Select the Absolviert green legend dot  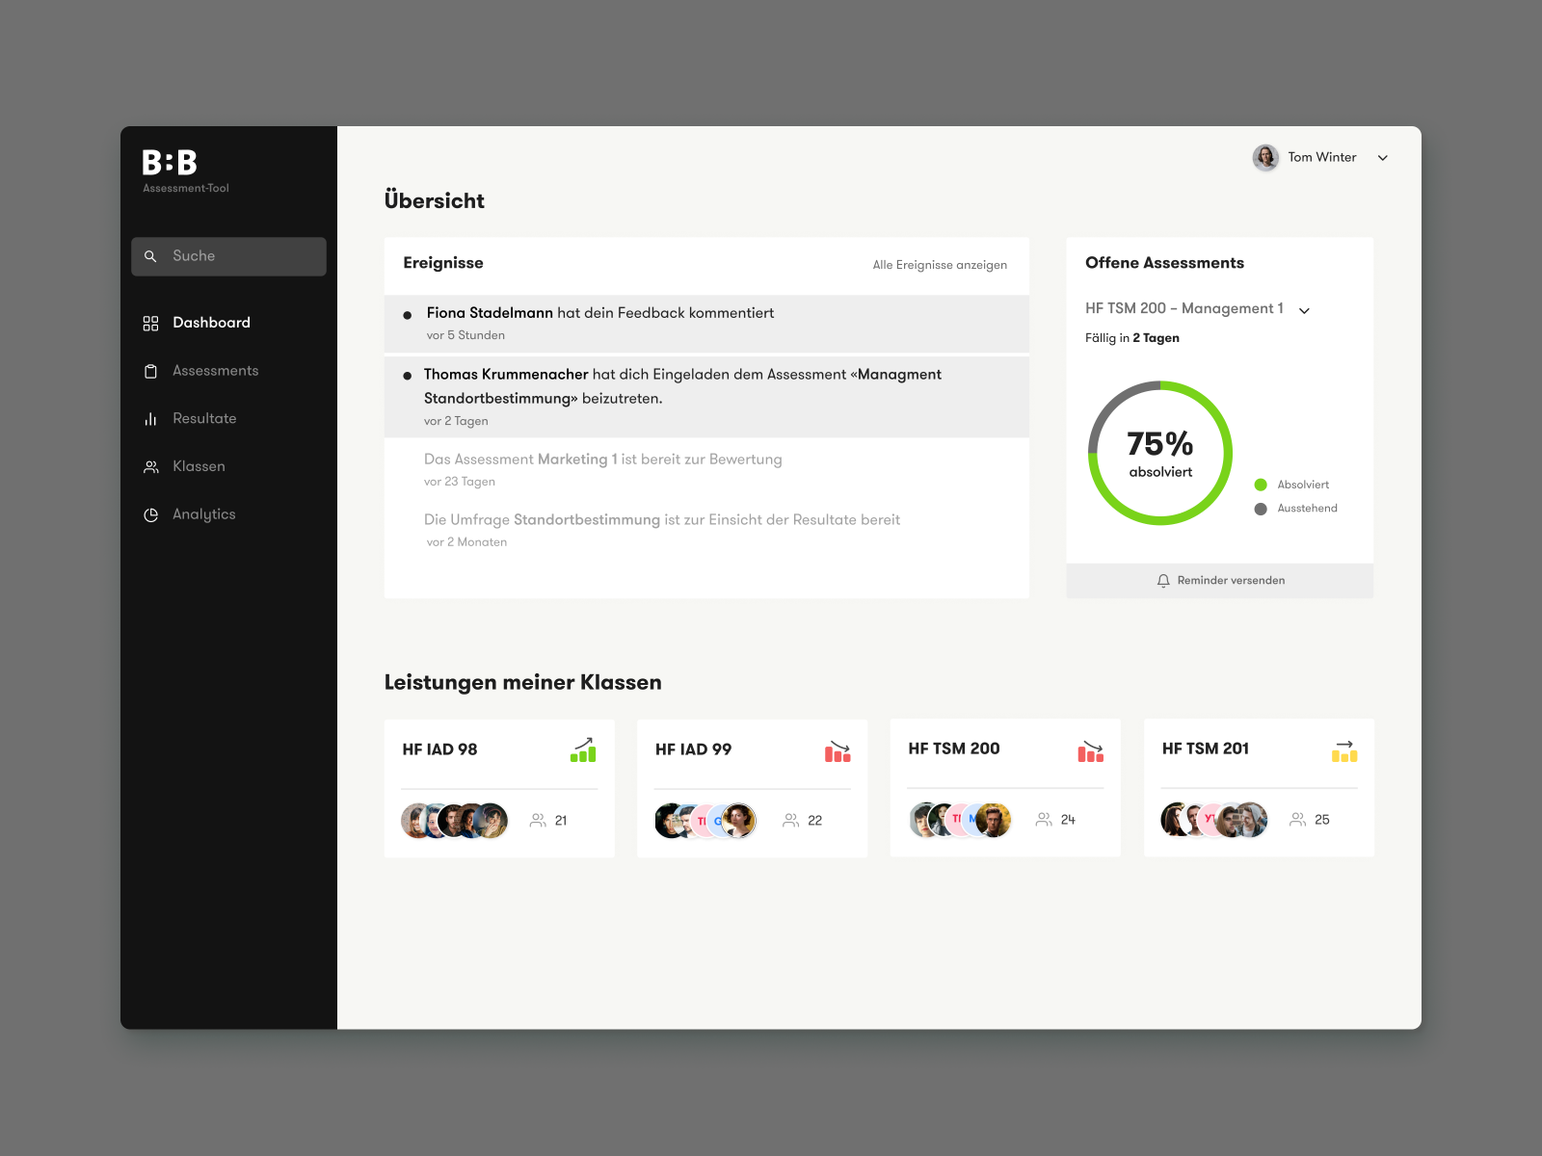coord(1260,485)
